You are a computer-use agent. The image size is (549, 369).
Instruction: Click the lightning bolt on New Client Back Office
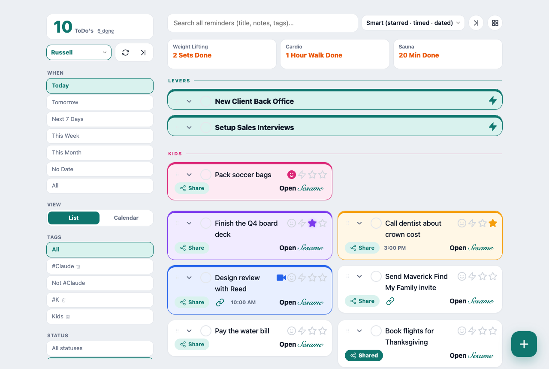tap(493, 101)
